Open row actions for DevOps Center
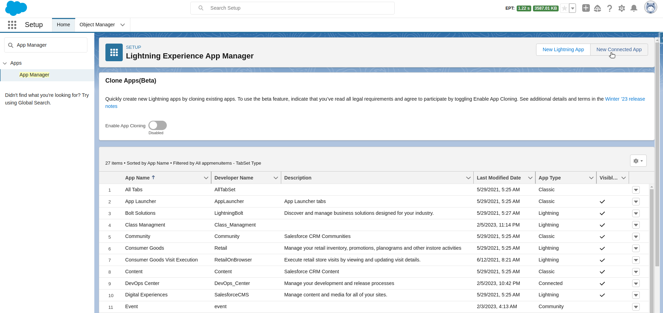The height and width of the screenshot is (313, 663). coord(636,284)
